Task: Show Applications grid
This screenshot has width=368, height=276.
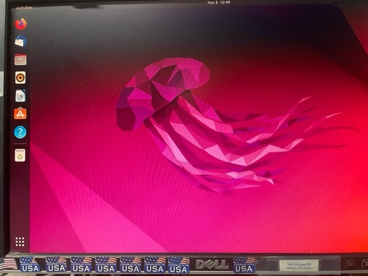Action: pos(20,241)
